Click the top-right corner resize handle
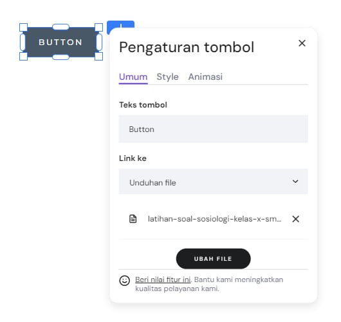 (98, 28)
